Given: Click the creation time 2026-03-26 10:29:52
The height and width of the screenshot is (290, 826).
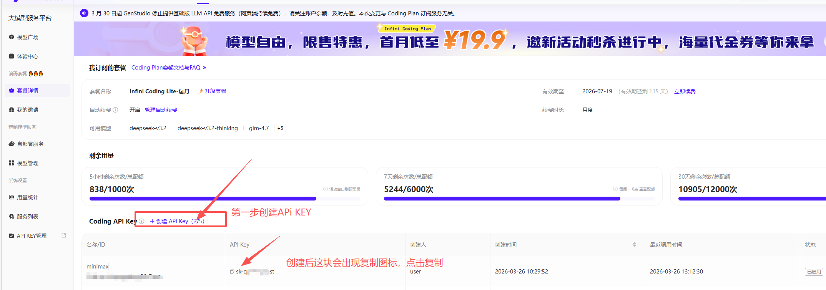Looking at the screenshot, I should click(522, 272).
